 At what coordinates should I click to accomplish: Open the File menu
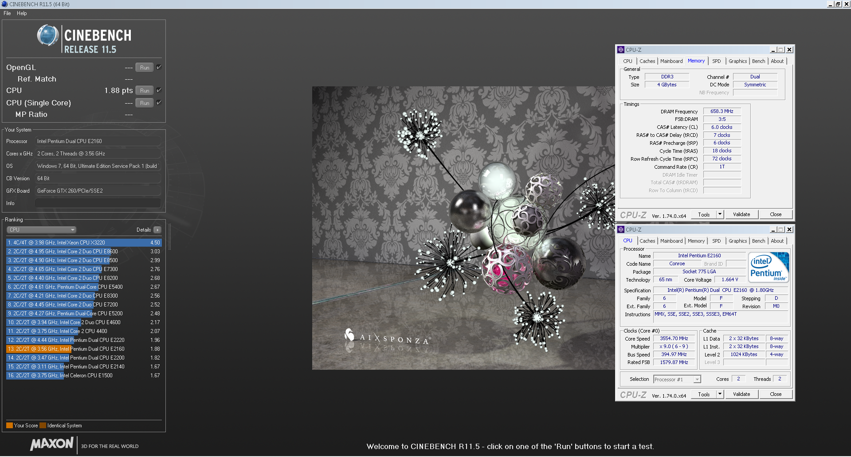(7, 13)
